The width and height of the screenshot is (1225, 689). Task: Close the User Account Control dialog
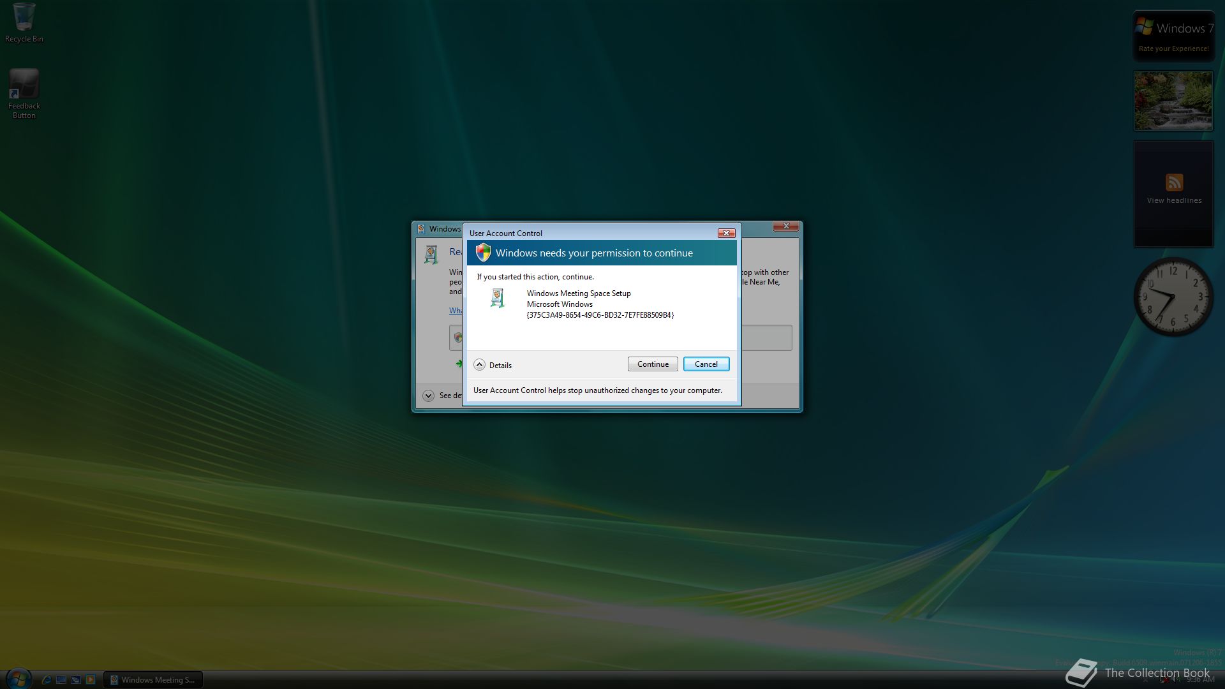[x=726, y=233]
